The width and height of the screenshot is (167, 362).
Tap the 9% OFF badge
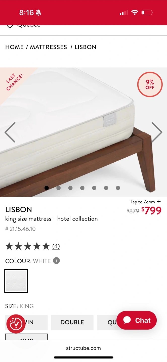pyautogui.click(x=150, y=84)
